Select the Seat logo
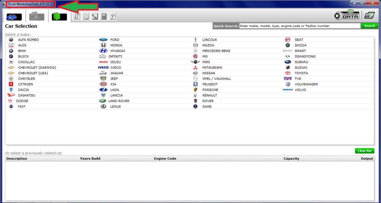 click(x=288, y=40)
